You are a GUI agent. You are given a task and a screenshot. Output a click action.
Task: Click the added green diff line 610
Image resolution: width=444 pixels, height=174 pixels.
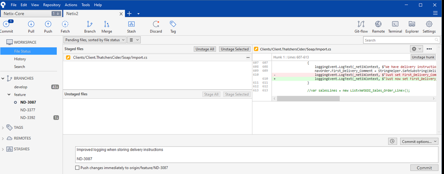click(354, 79)
